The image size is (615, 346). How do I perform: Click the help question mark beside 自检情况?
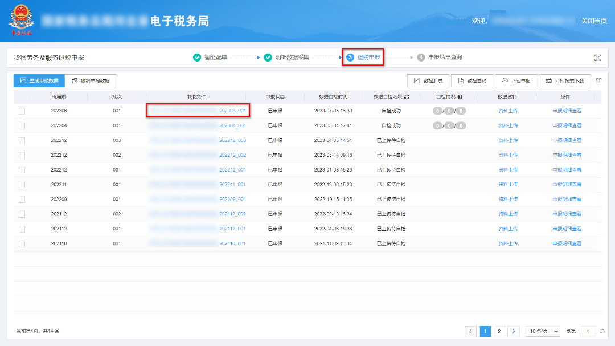point(460,96)
